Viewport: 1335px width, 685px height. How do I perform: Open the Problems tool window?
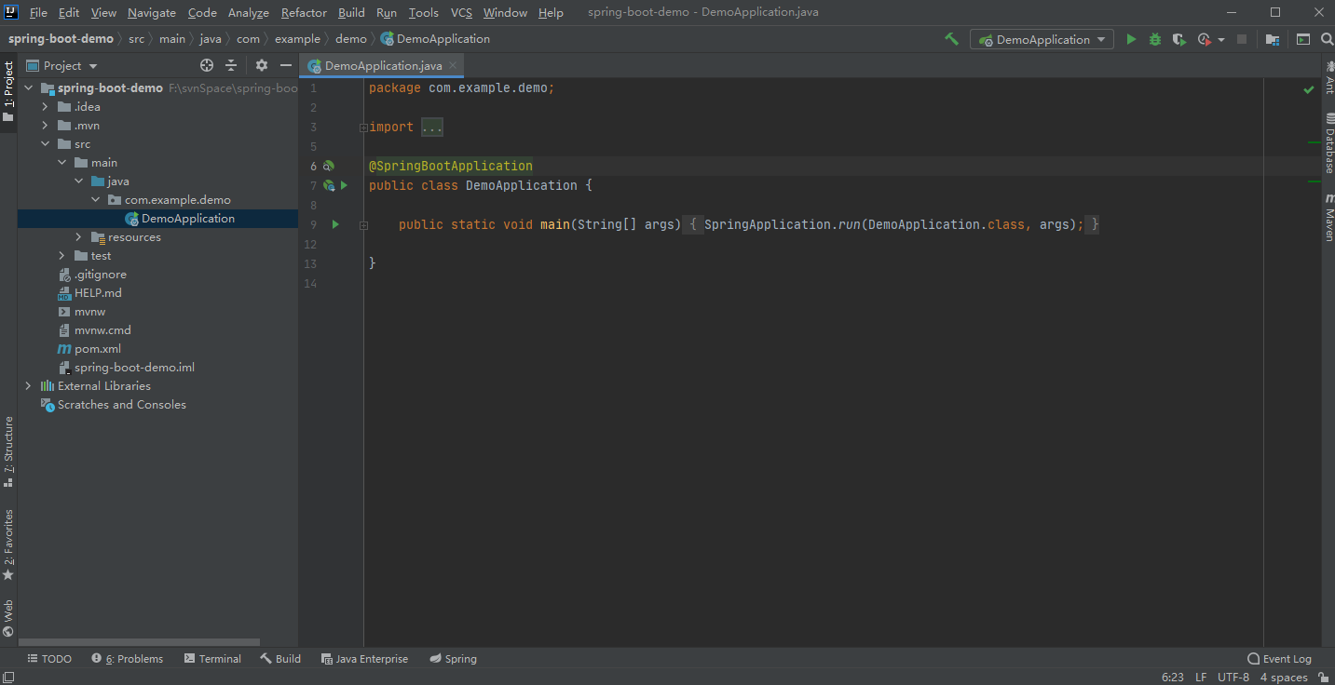pos(128,659)
